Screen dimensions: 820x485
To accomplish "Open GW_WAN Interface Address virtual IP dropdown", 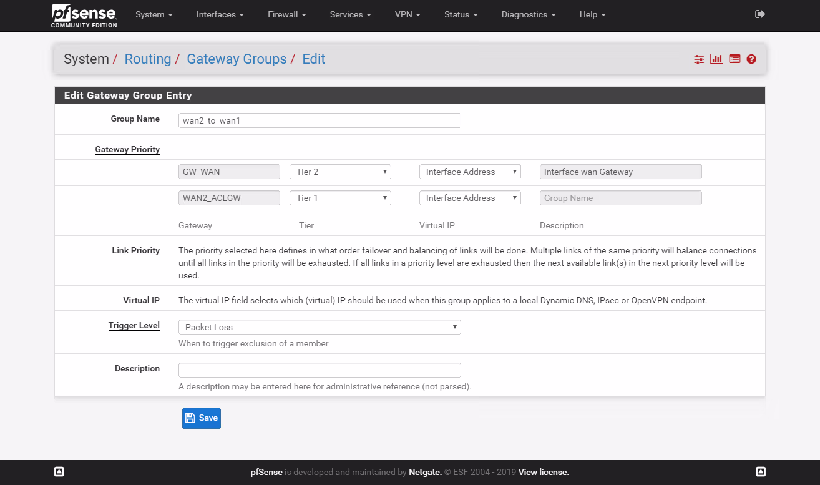I will (470, 172).
